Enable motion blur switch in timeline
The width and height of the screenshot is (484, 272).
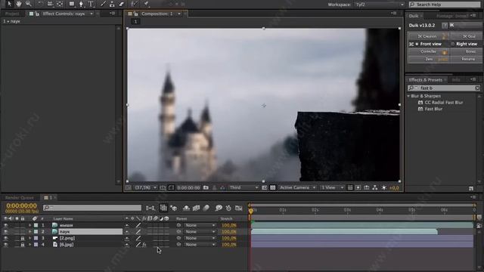coord(206,209)
